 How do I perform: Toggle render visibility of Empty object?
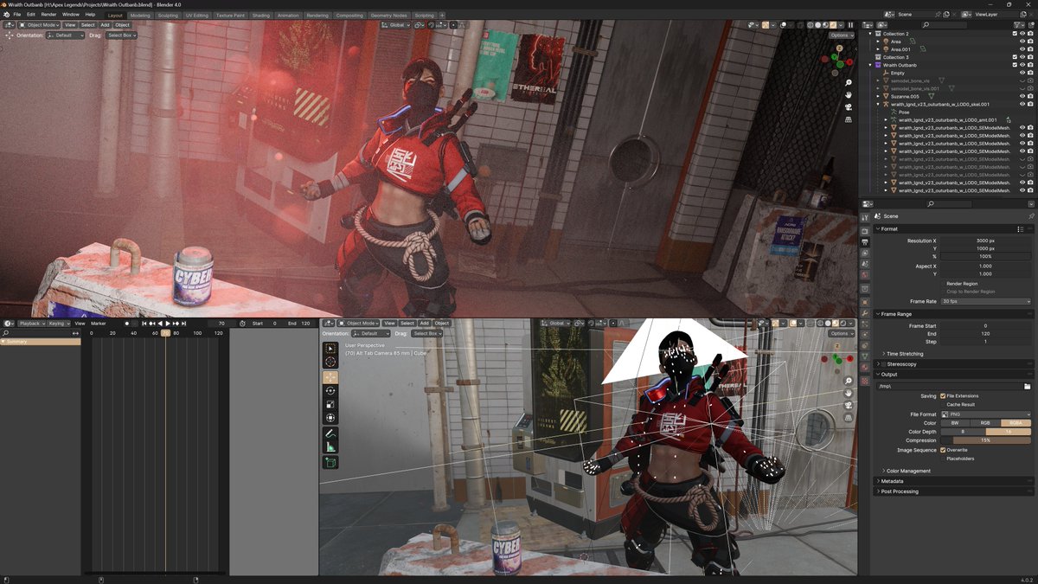tap(1030, 73)
